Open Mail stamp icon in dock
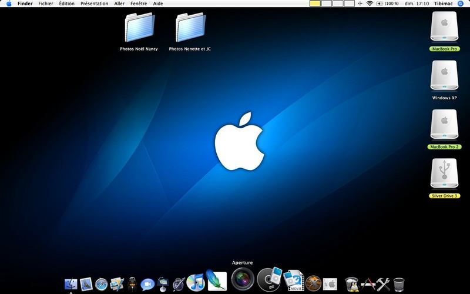The image size is (470, 294). click(x=86, y=284)
